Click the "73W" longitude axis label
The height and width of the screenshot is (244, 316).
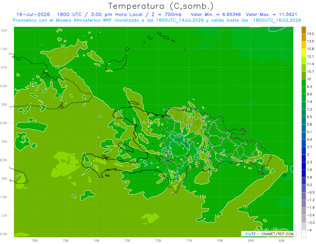pyautogui.click(x=127, y=240)
